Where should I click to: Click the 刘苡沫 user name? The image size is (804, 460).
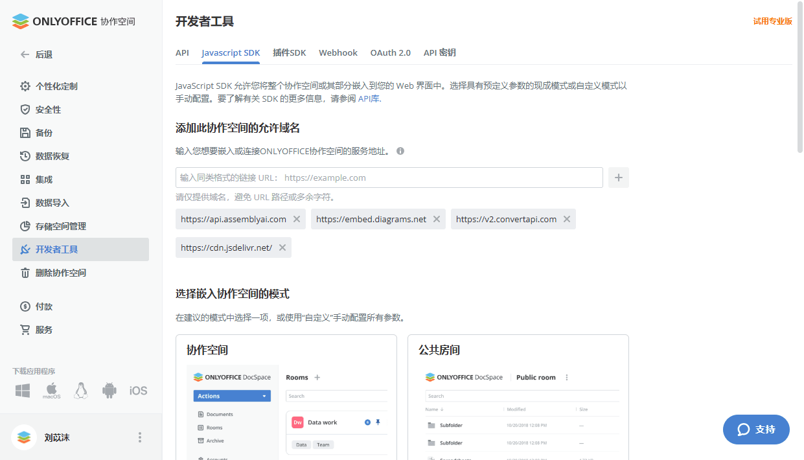coord(57,437)
